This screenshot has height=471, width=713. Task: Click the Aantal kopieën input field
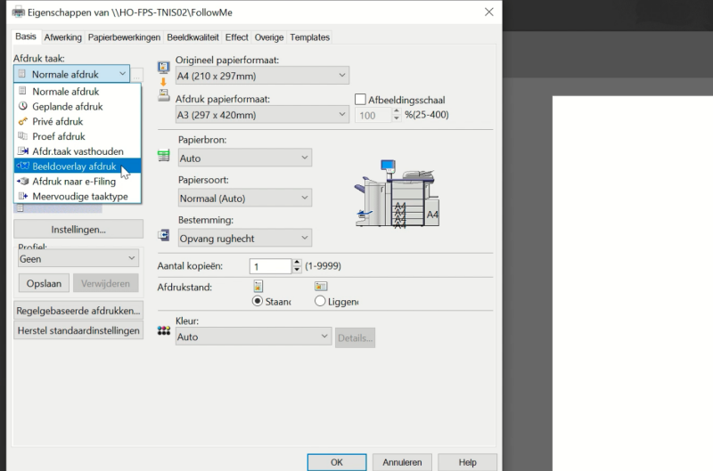269,266
